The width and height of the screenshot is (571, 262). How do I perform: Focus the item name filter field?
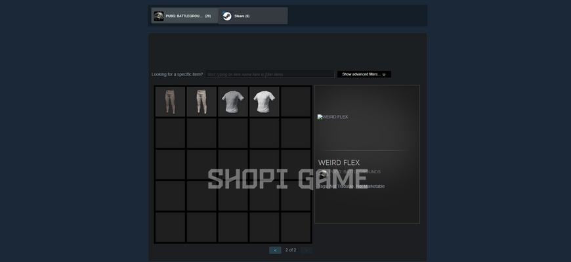click(270, 74)
